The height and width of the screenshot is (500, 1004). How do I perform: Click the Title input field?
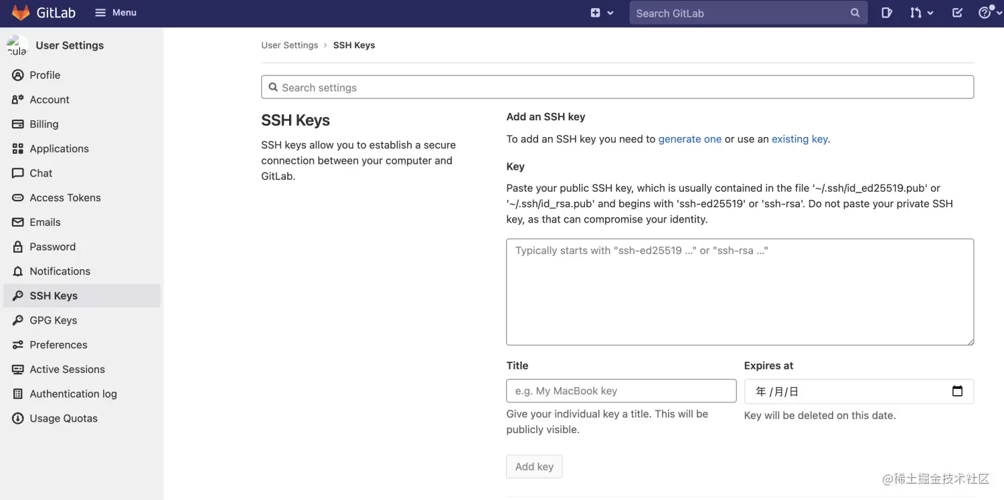(x=621, y=391)
